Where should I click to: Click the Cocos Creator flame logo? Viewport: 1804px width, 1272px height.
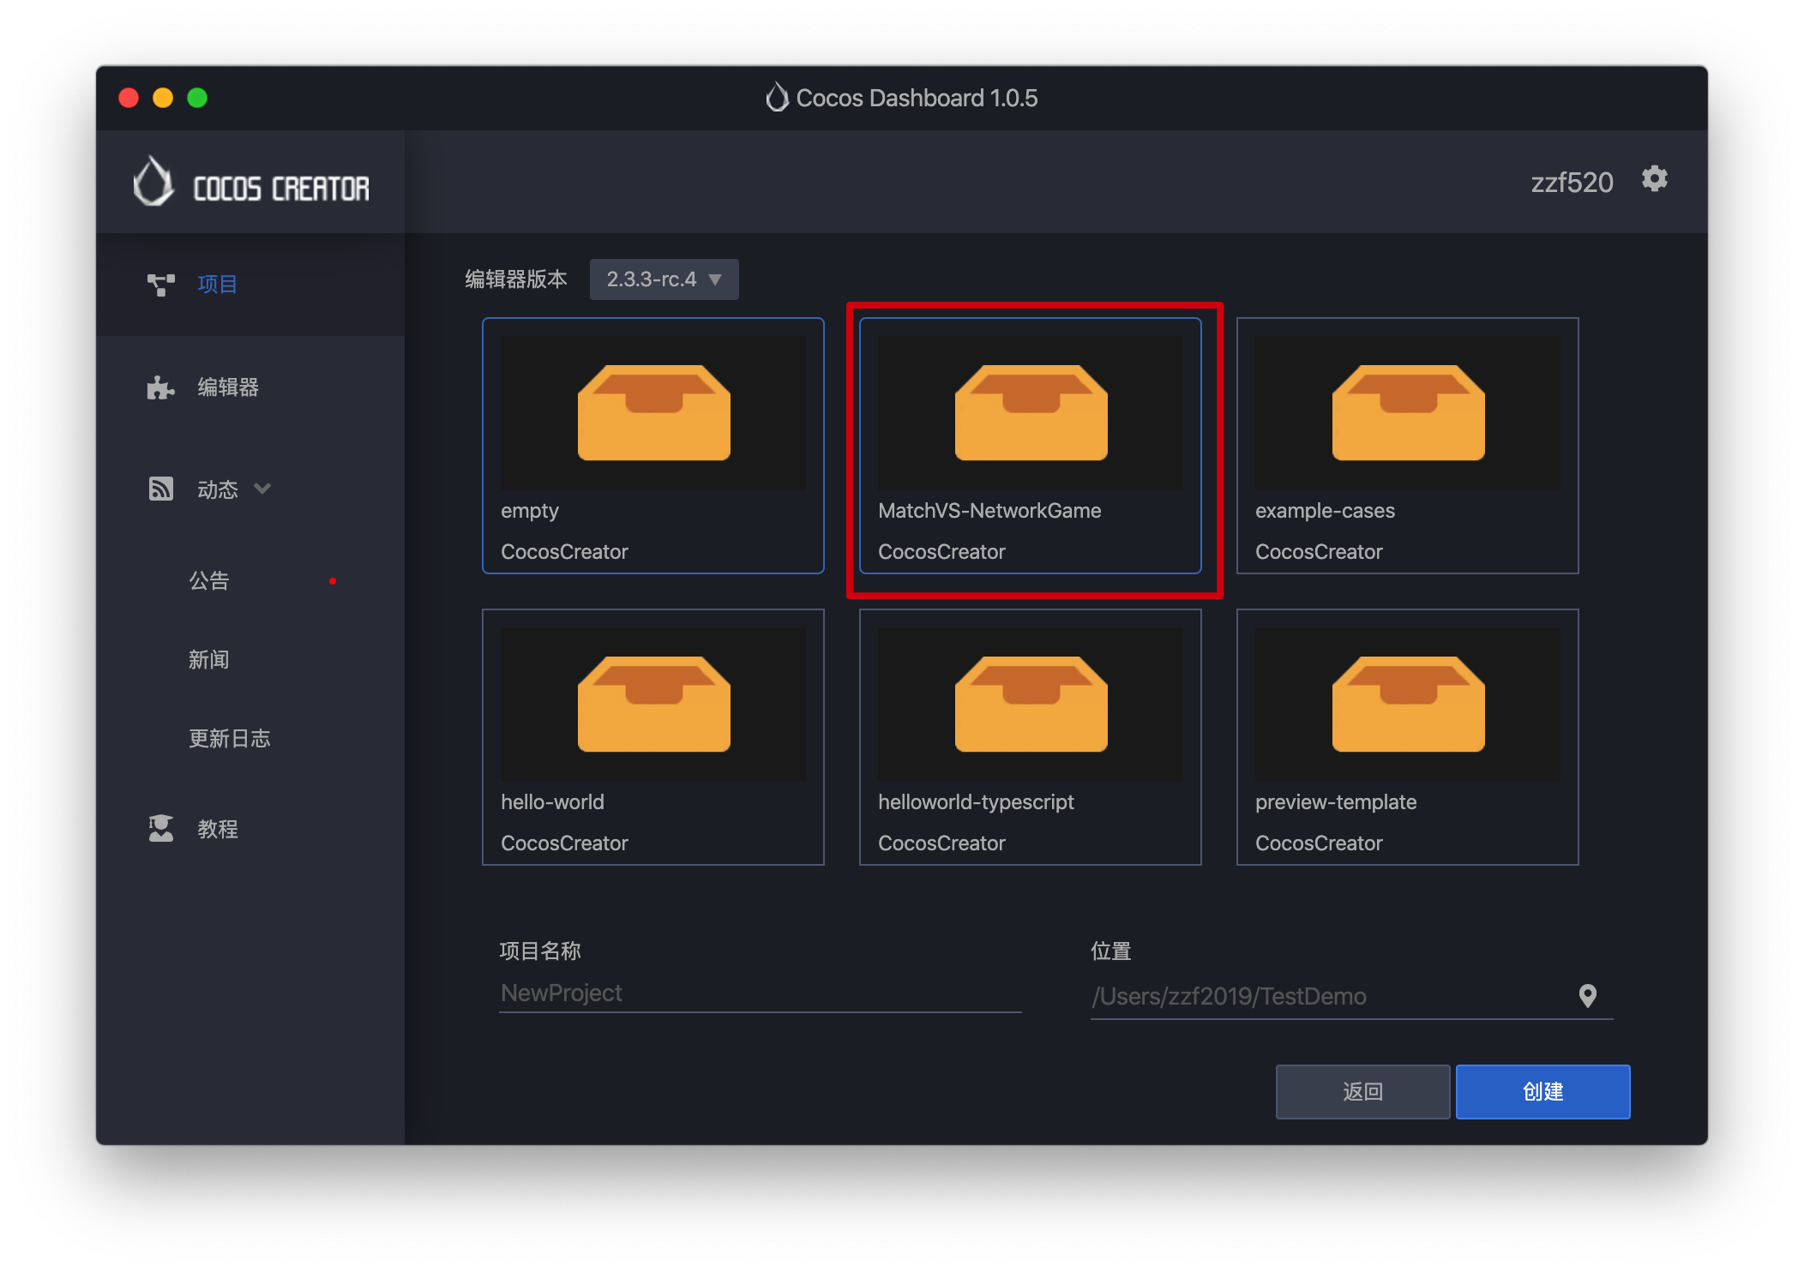pyautogui.click(x=154, y=182)
